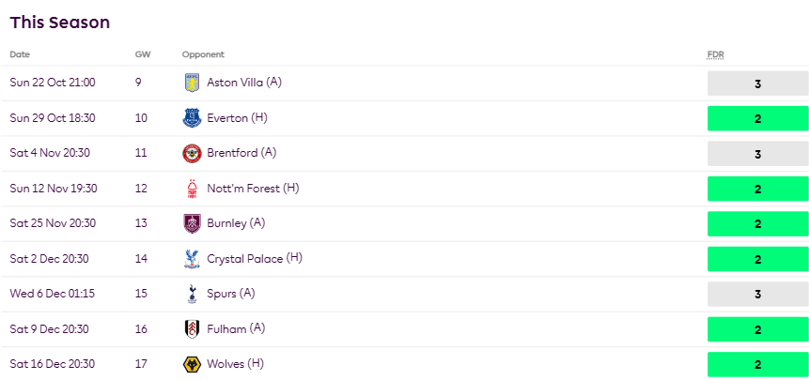Image resolution: width=809 pixels, height=380 pixels.
Task: Click the green difficulty badge for Wolves
Action: [757, 365]
